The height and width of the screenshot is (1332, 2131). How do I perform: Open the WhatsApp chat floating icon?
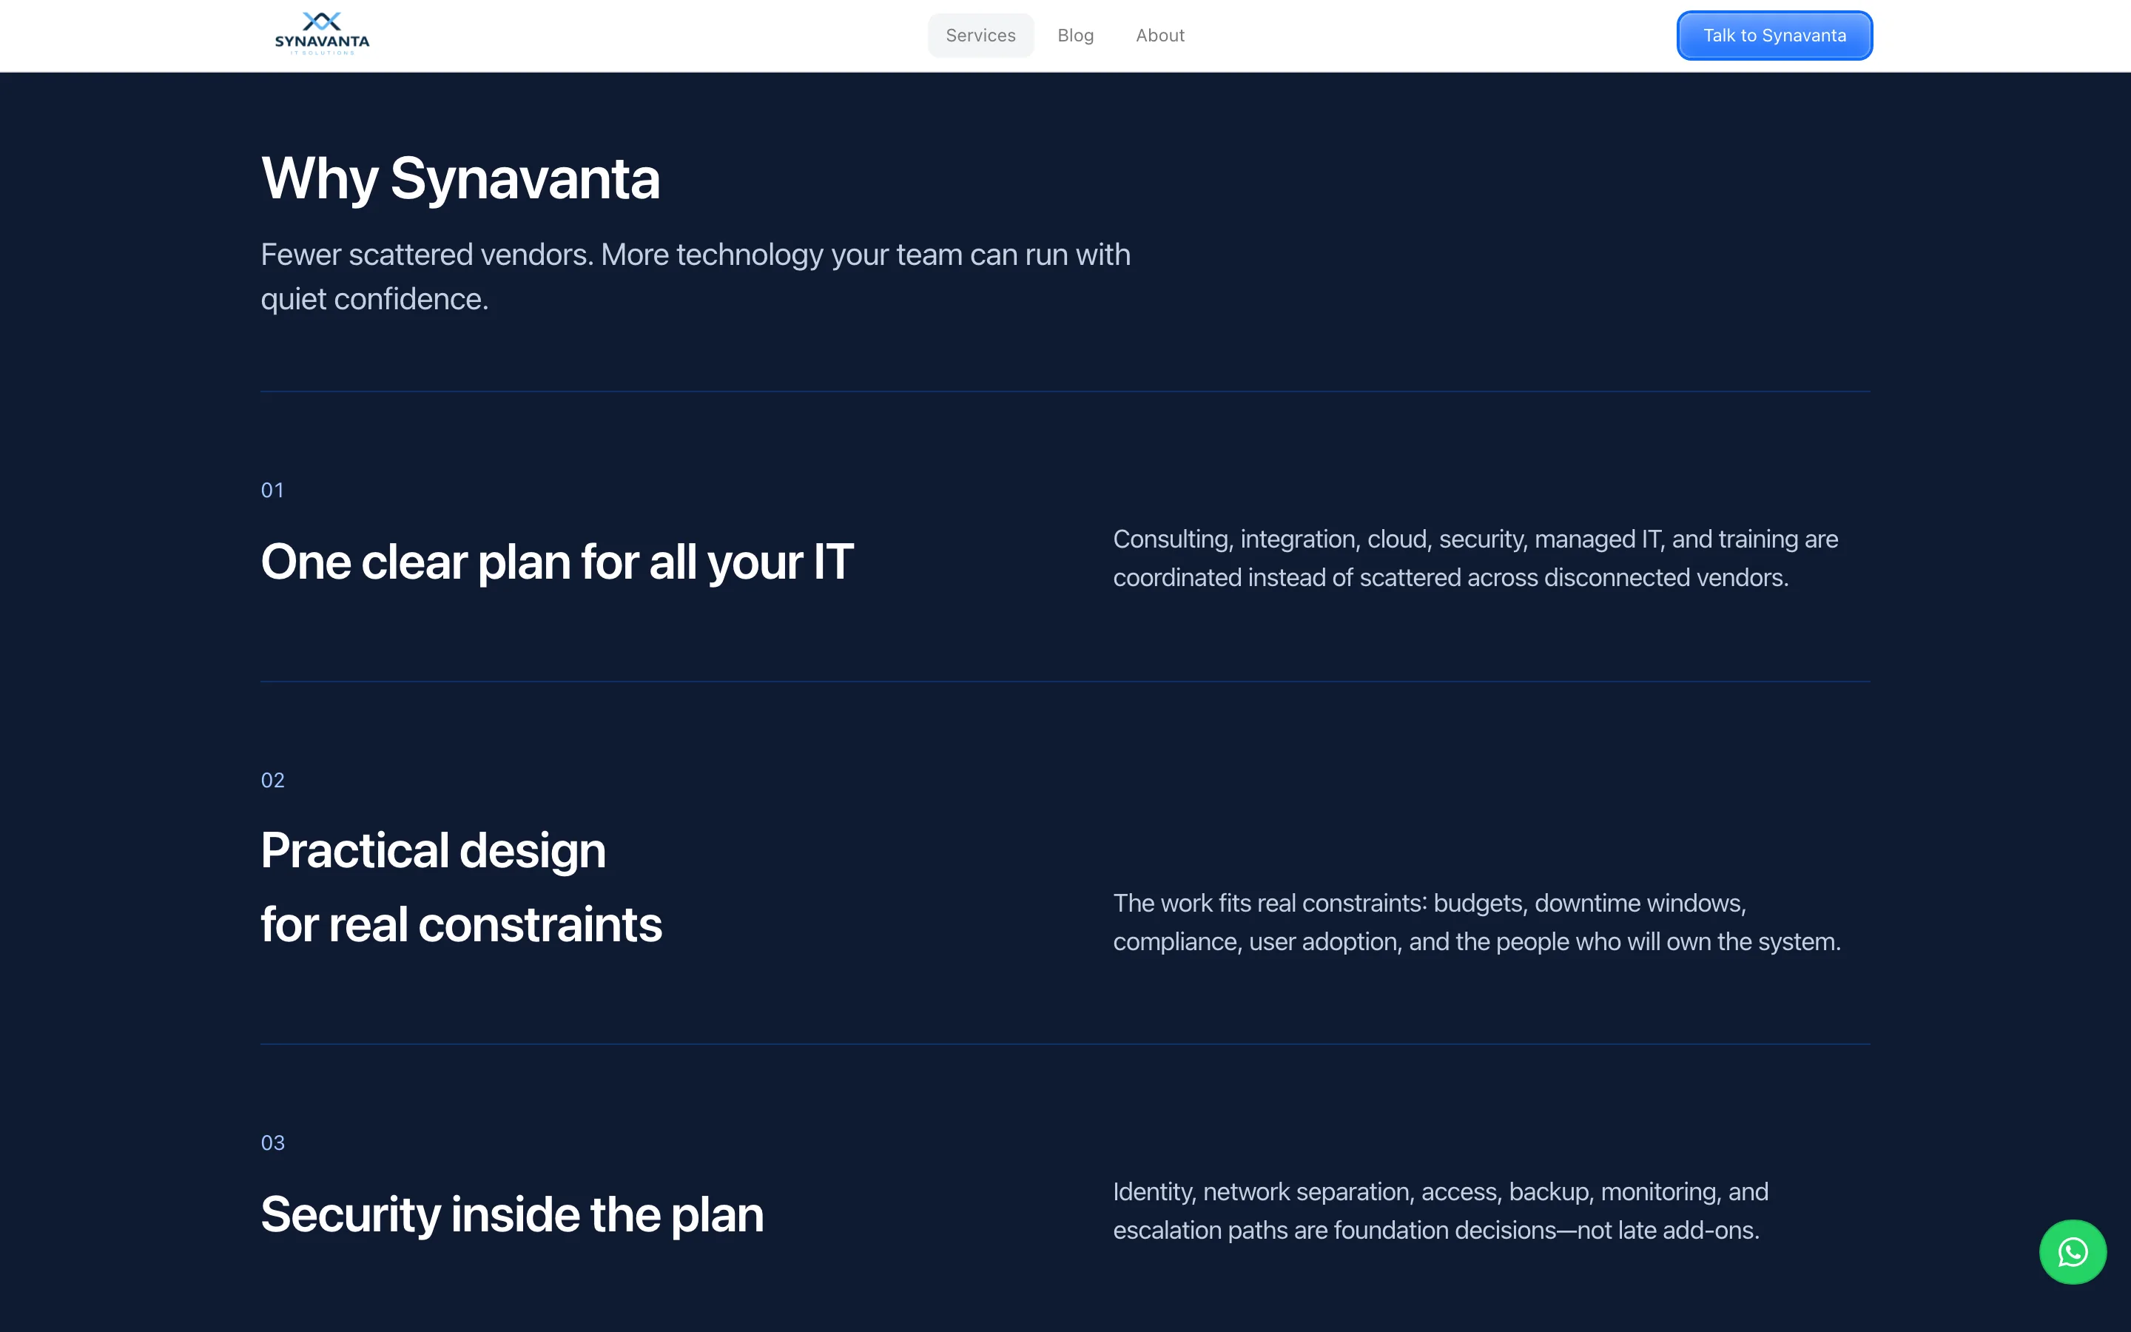pos(2072,1251)
